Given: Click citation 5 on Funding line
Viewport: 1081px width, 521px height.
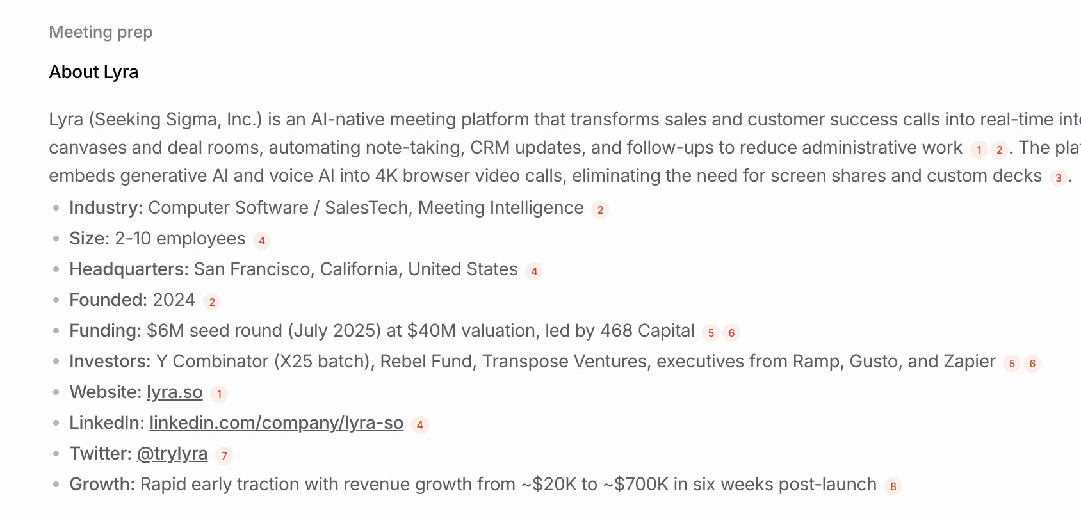Looking at the screenshot, I should click(711, 333).
